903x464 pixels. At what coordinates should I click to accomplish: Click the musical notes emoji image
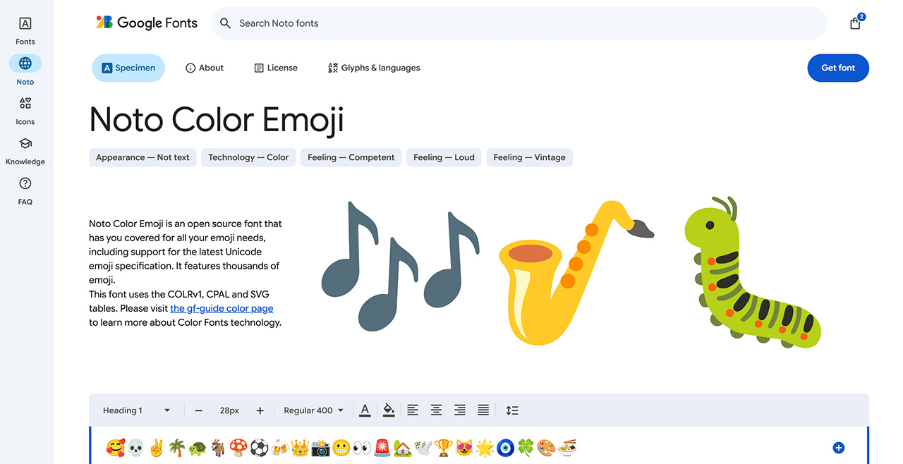tap(401, 266)
